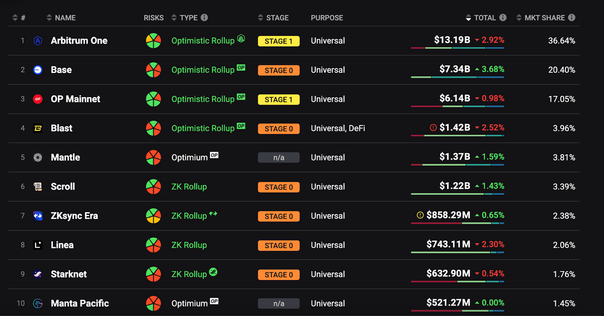604x316 pixels.
Task: Click the STAGE 0 badge for Base
Action: pos(279,70)
